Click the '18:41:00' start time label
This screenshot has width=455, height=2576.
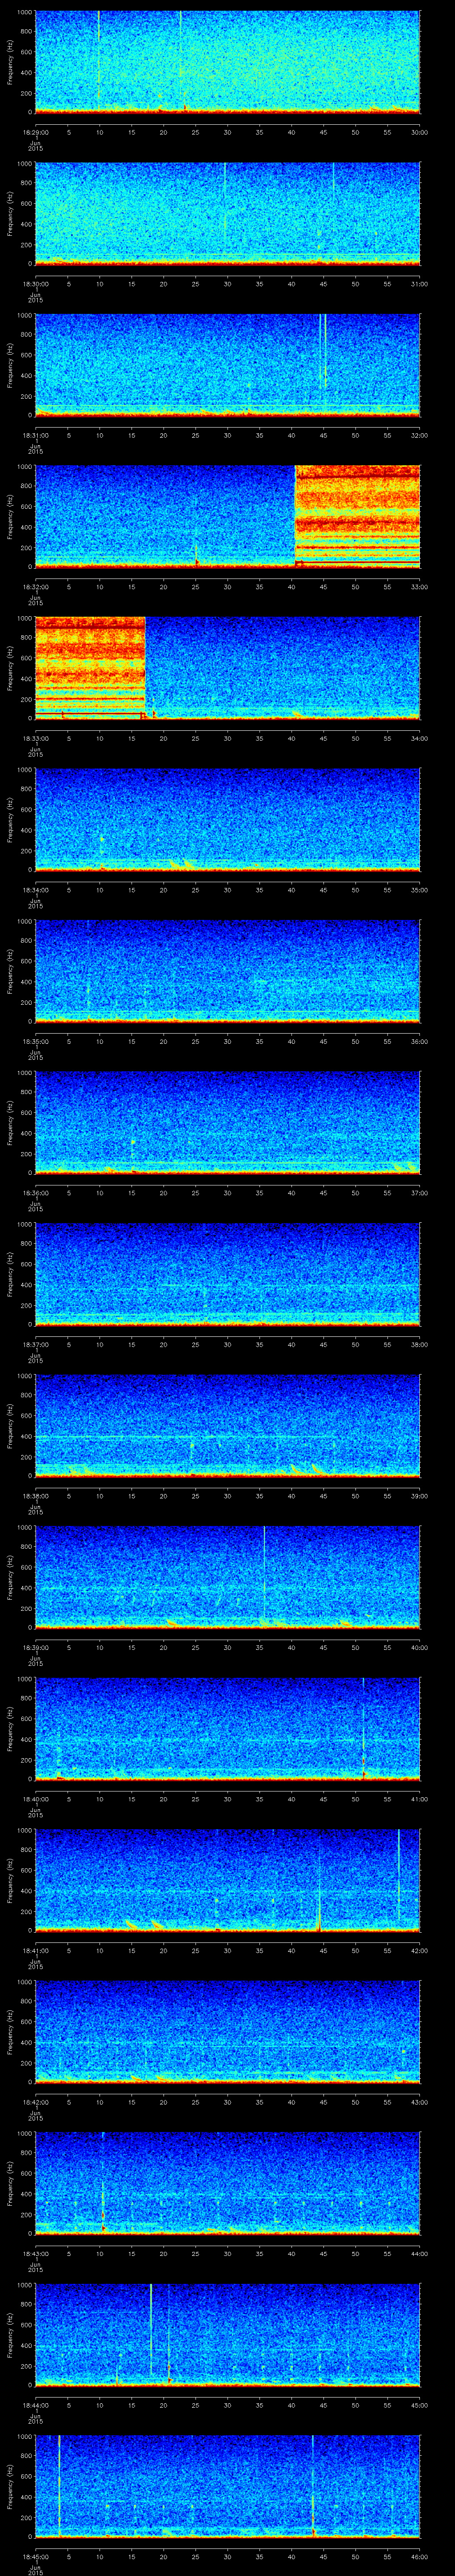pos(35,1950)
